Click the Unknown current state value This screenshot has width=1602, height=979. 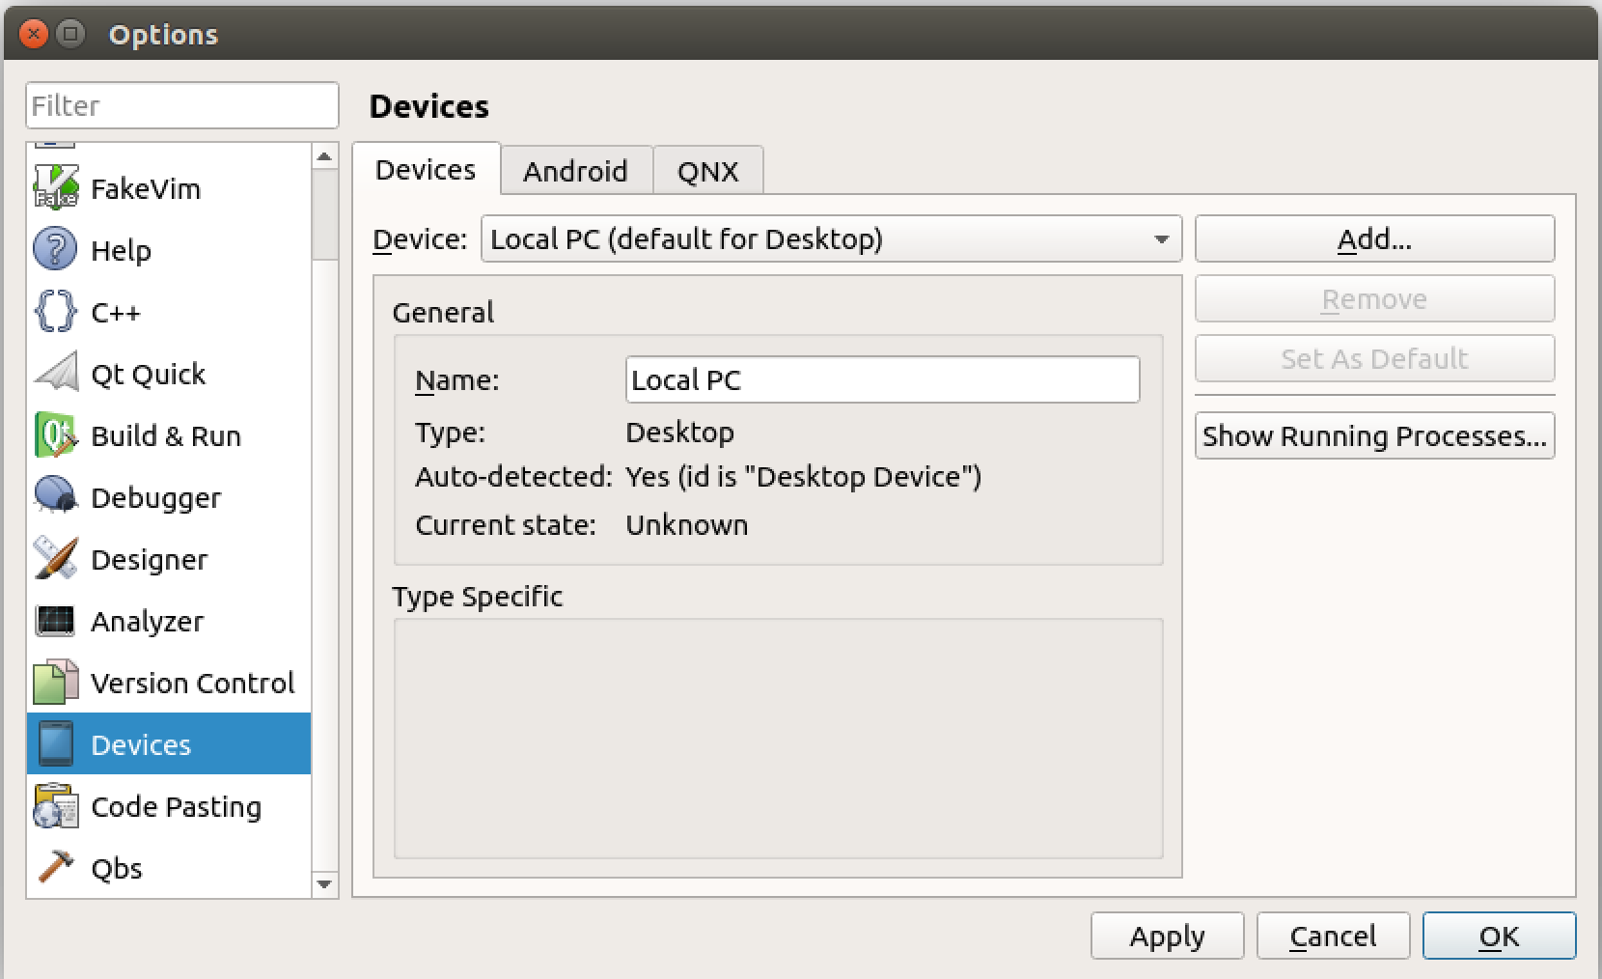pos(687,524)
